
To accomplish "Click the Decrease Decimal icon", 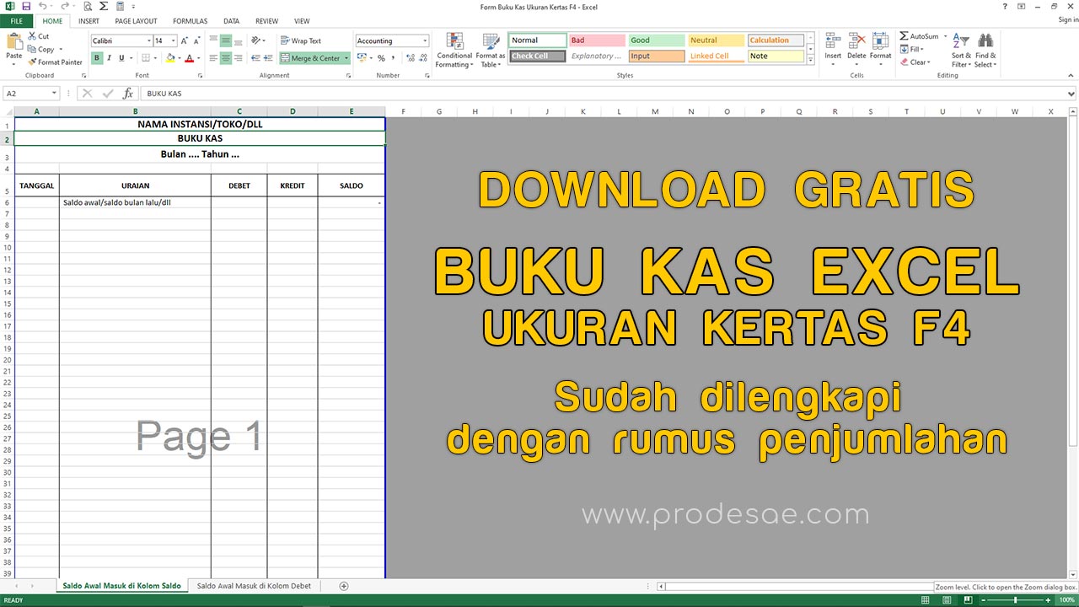I will (x=422, y=58).
